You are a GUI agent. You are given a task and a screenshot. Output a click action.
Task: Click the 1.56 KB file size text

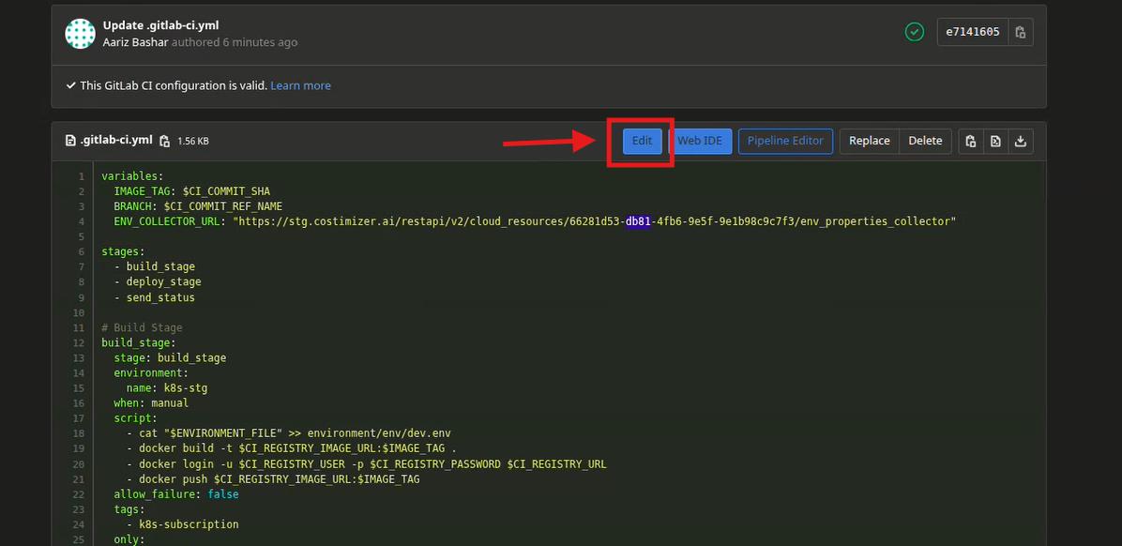click(193, 141)
